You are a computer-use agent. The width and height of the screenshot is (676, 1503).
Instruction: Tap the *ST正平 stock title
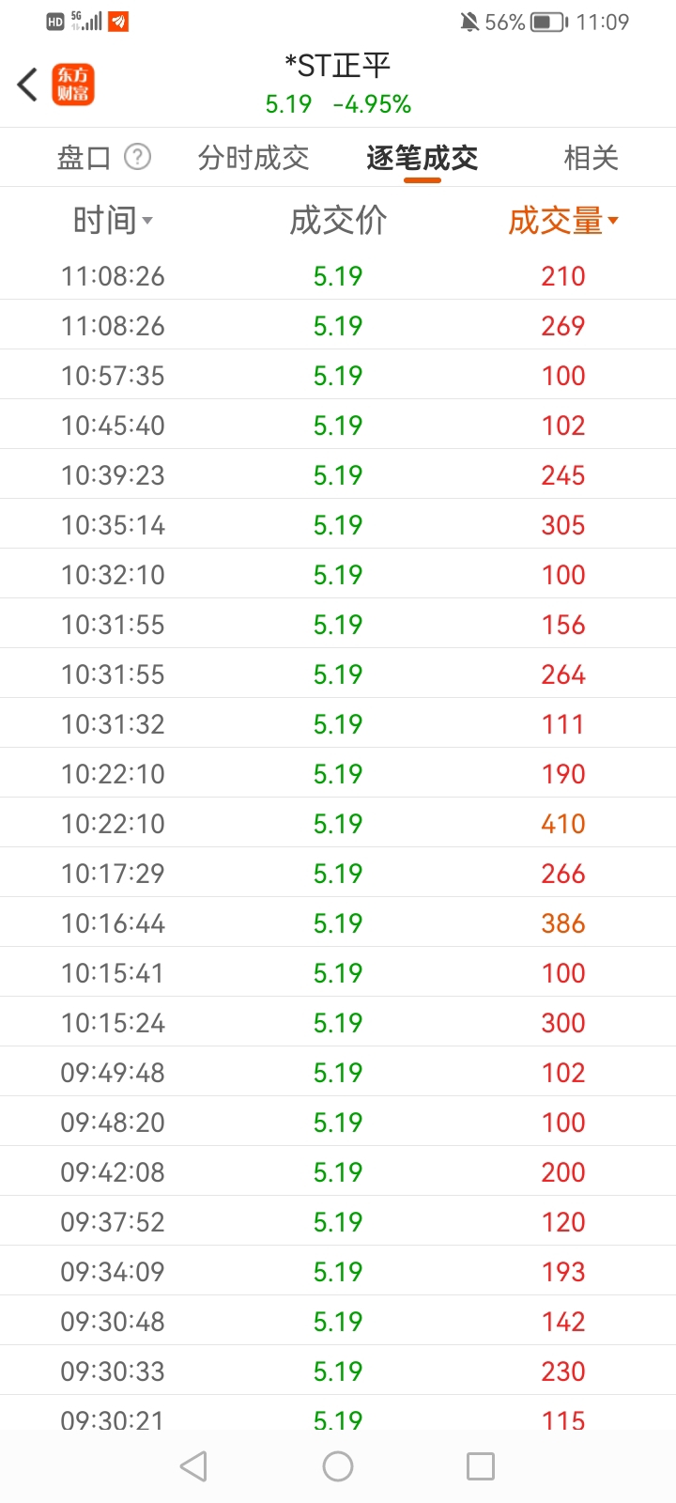[x=338, y=66]
